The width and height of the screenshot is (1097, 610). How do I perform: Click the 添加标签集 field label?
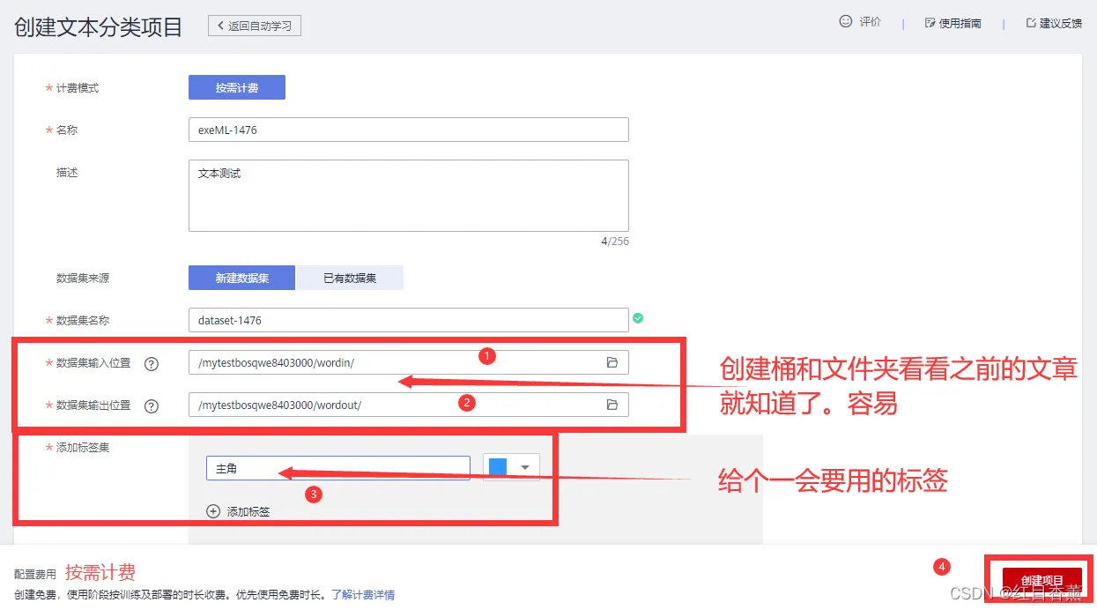tap(83, 448)
